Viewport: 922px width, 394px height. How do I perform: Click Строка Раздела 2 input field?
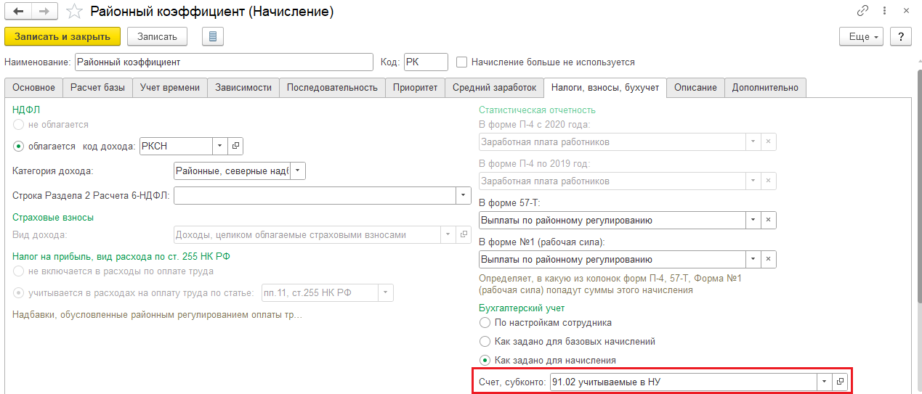(x=315, y=195)
